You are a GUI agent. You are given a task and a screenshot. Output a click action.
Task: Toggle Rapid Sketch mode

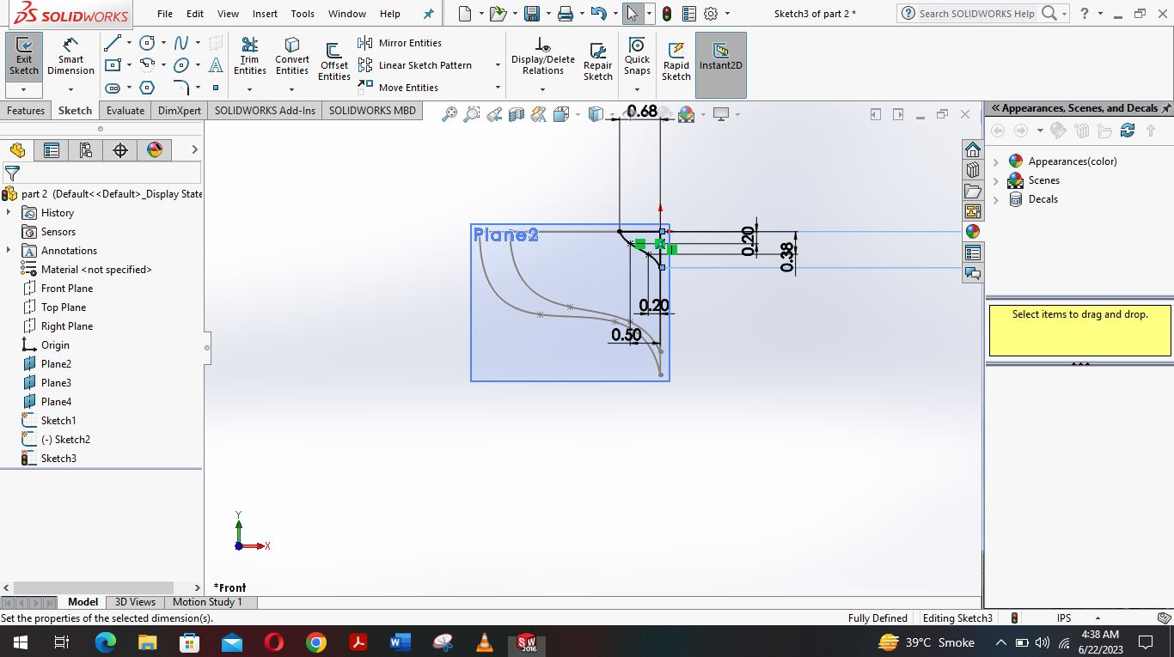point(676,60)
